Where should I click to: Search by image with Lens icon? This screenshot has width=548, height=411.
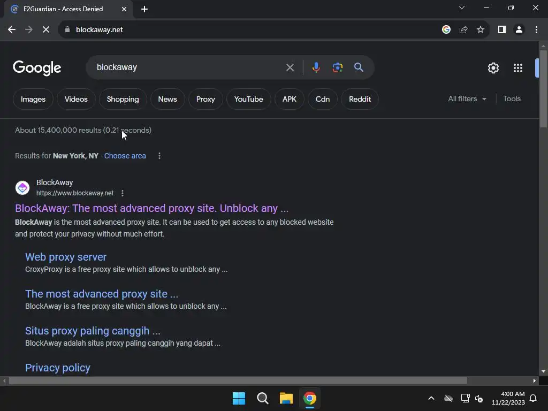(x=337, y=67)
